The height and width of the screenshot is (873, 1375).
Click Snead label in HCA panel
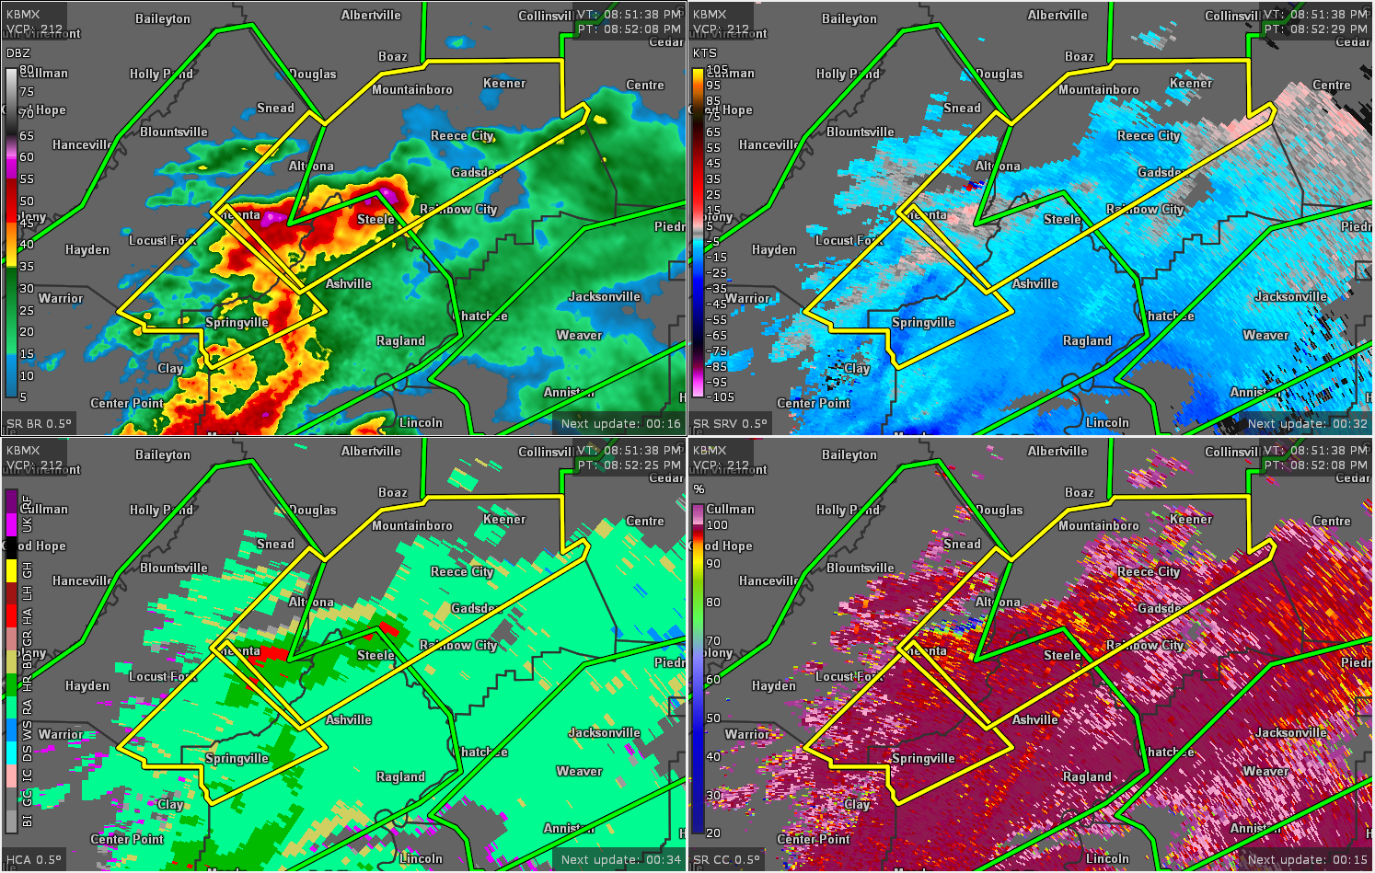coord(275,544)
